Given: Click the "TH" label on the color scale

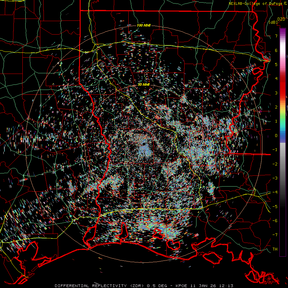Looking at the screenshot, I should (x=275, y=249).
